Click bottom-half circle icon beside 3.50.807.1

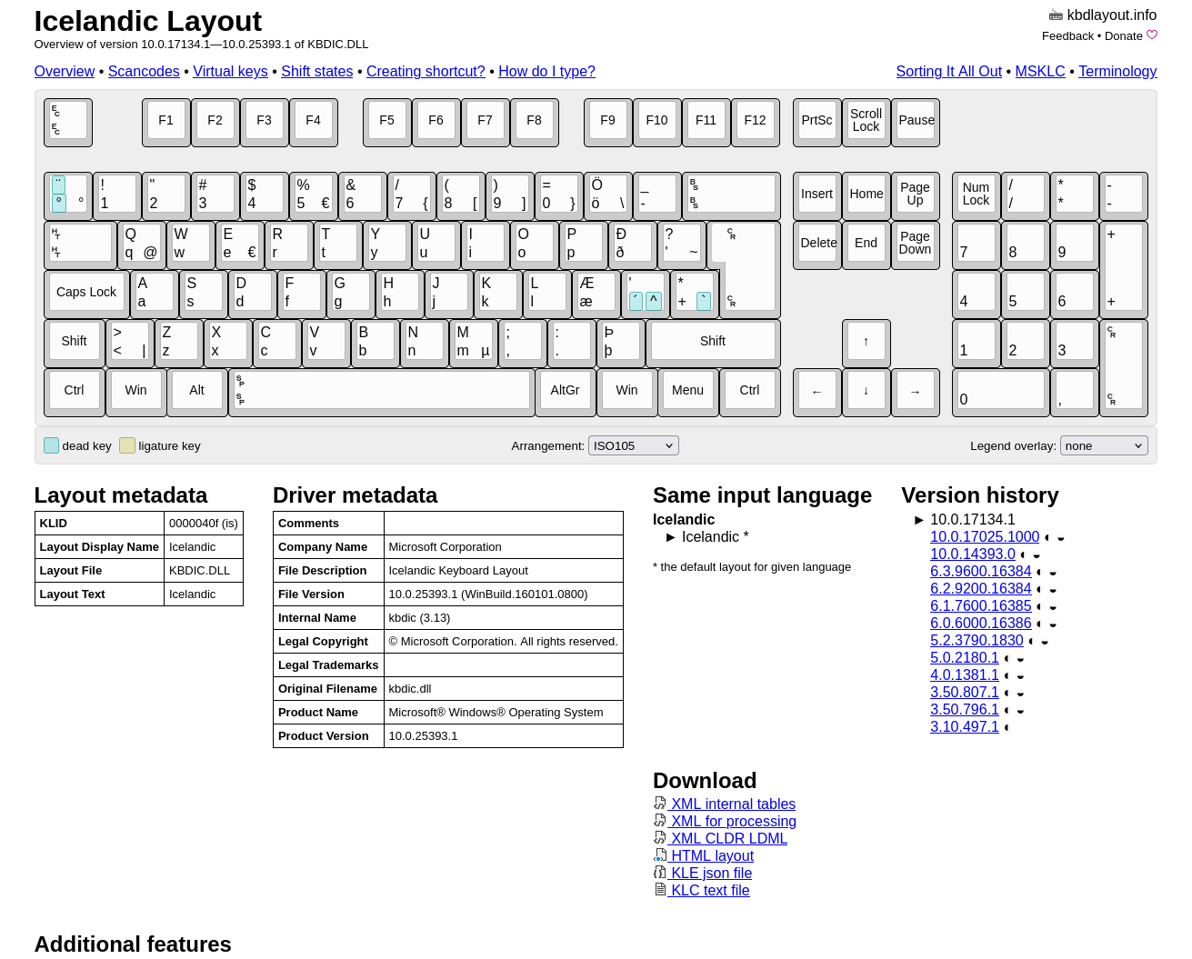point(1020,694)
